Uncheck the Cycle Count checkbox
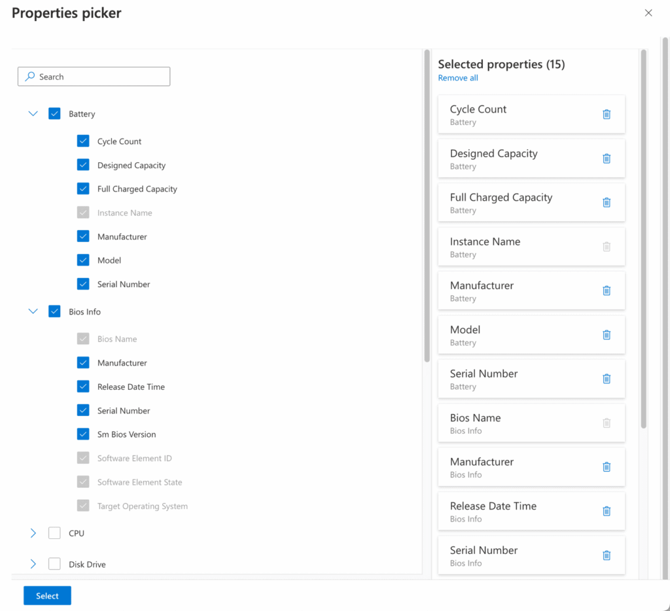This screenshot has height=611, width=670. tap(82, 141)
